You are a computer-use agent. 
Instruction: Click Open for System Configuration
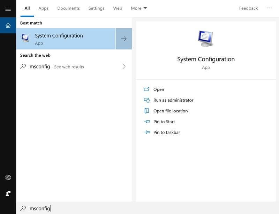pos(158,89)
